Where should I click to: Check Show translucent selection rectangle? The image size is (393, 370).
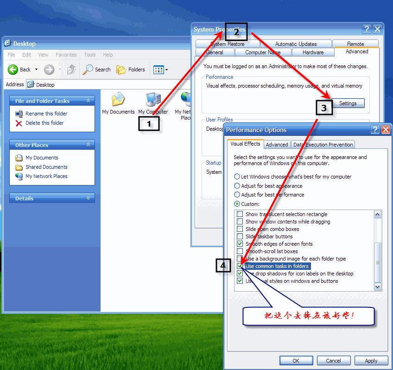(240, 214)
